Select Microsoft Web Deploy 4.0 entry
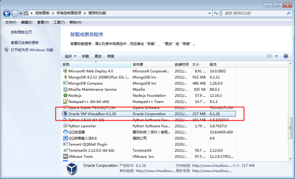This screenshot has height=179, width=295. pyautogui.click(x=149, y=71)
